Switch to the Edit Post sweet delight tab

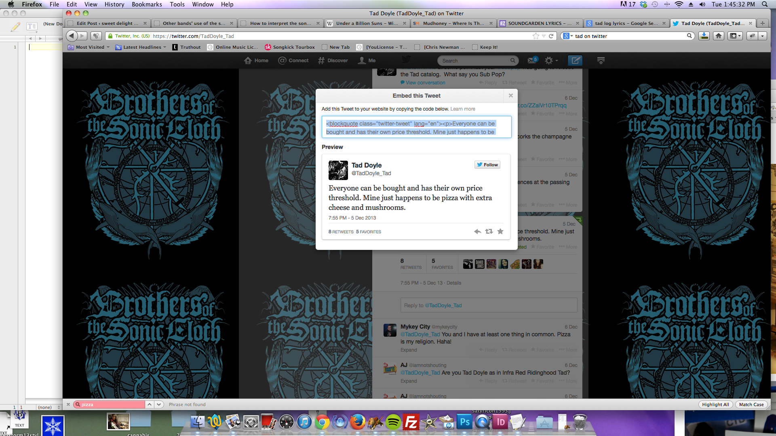pos(108,23)
